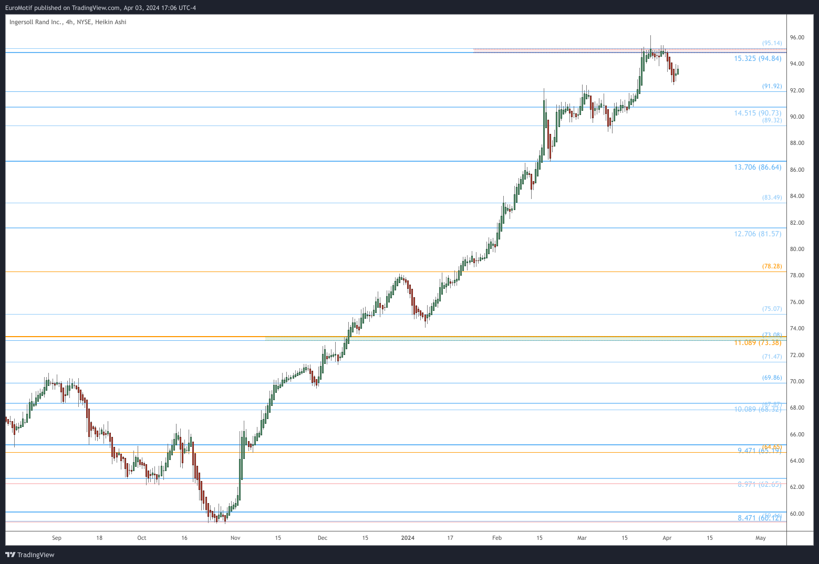Click the TradingView logo at bottom left
The image size is (819, 564).
pos(30,555)
